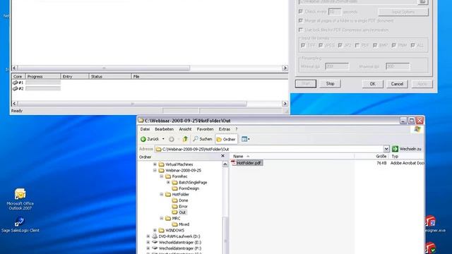The image size is (452, 254).
Task: Open the Datei menu
Action: pyautogui.click(x=145, y=129)
